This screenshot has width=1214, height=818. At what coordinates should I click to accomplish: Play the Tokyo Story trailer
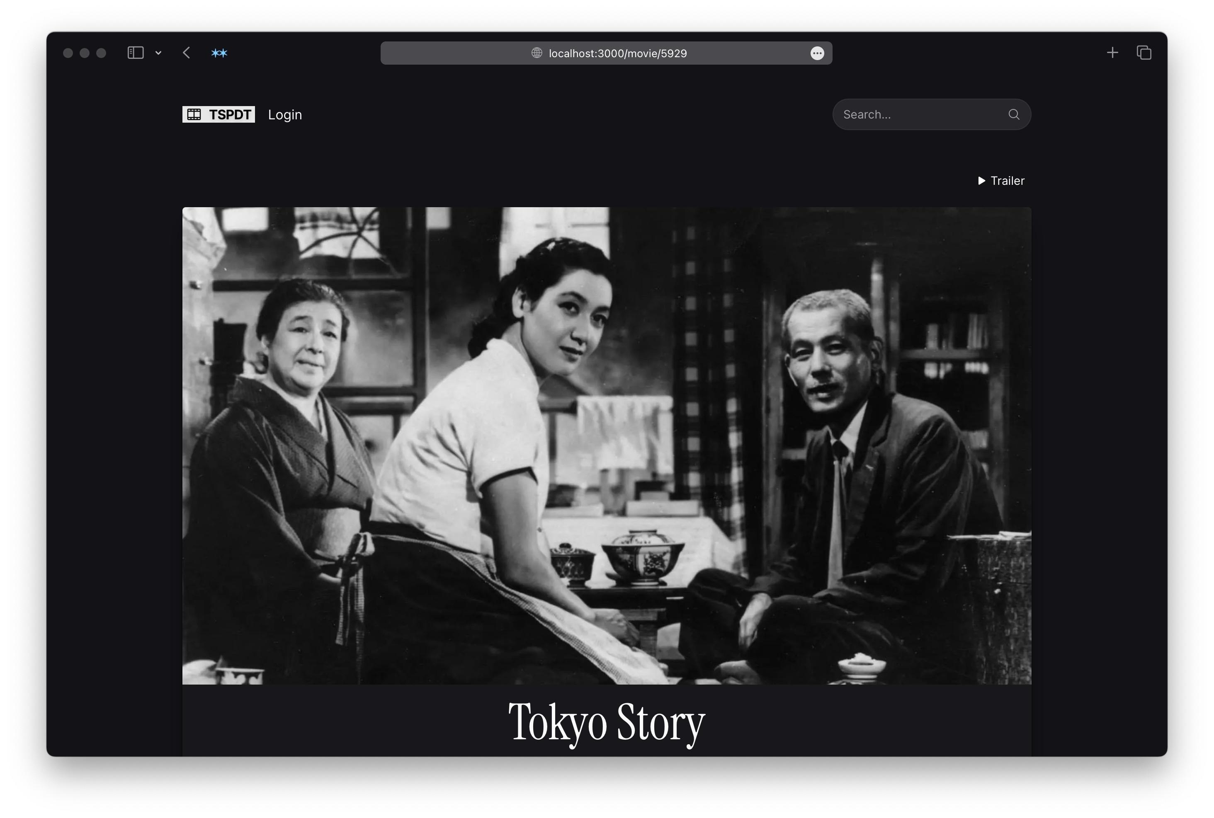point(1001,181)
